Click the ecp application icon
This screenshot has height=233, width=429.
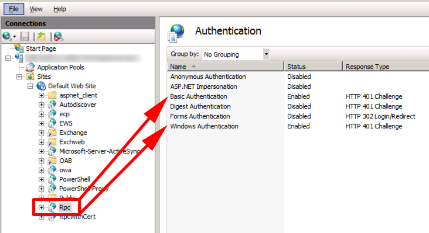tap(52, 114)
